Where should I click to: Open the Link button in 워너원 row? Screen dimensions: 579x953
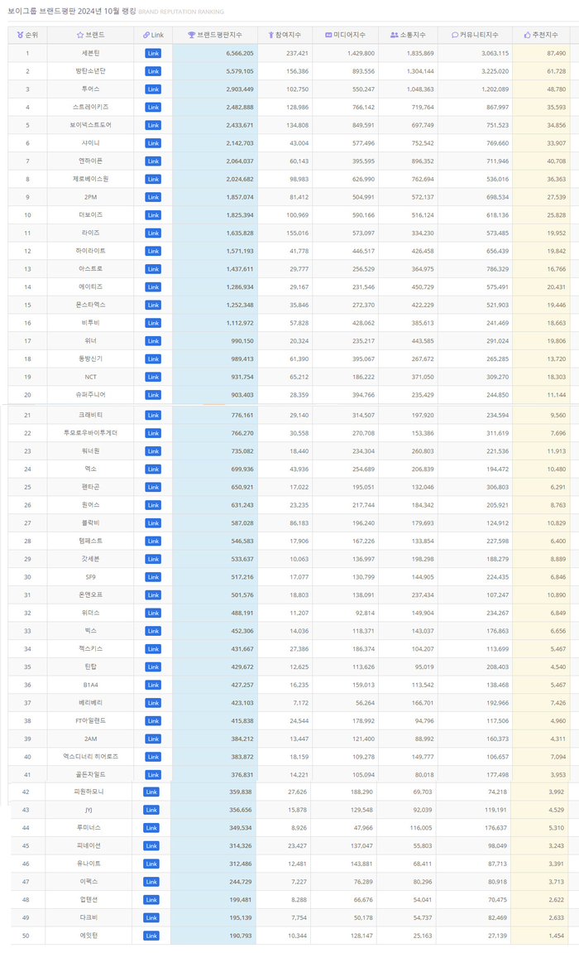[x=153, y=451]
